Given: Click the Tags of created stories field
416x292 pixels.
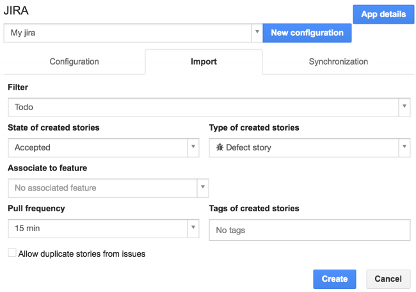Looking at the screenshot, I should click(x=309, y=230).
